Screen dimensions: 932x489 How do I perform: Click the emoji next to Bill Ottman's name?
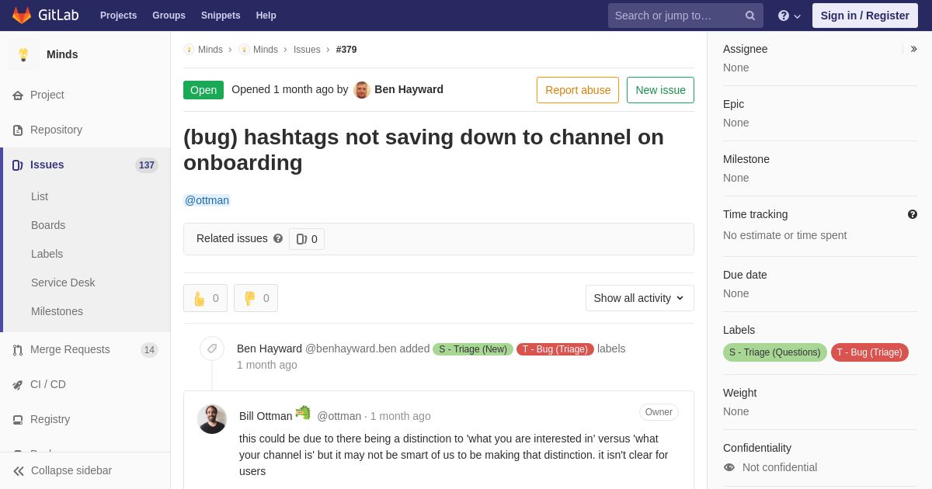(303, 413)
